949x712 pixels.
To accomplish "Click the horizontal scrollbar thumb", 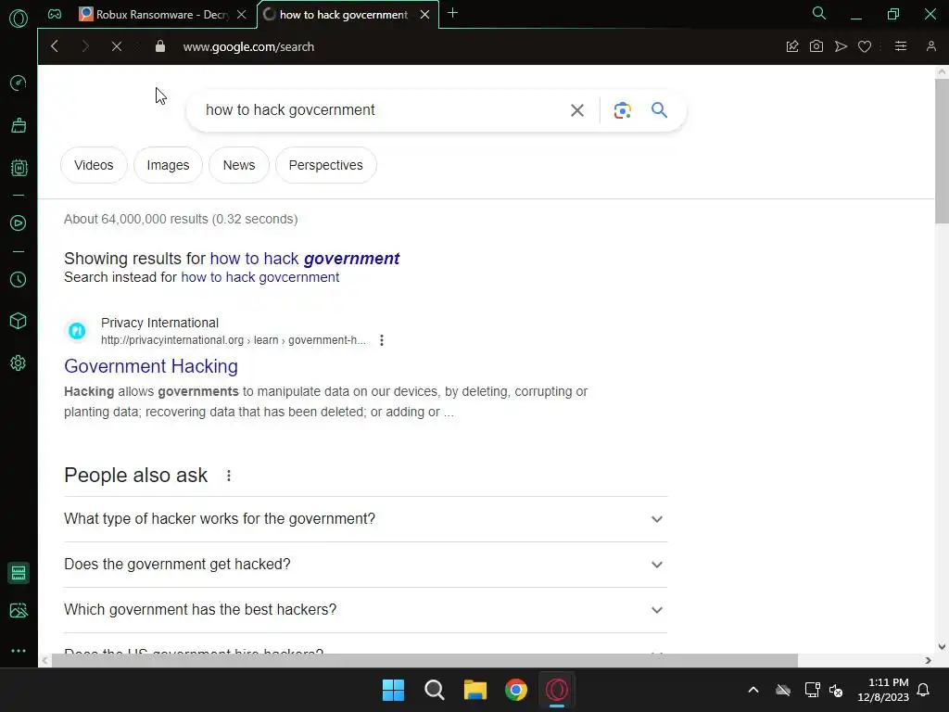I will (424, 660).
